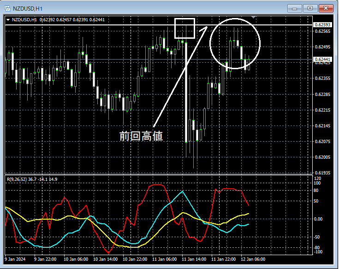This screenshot has width=339, height=269.
Task: Click the NZDUSD,H1 chart window icon
Action: 7,9
